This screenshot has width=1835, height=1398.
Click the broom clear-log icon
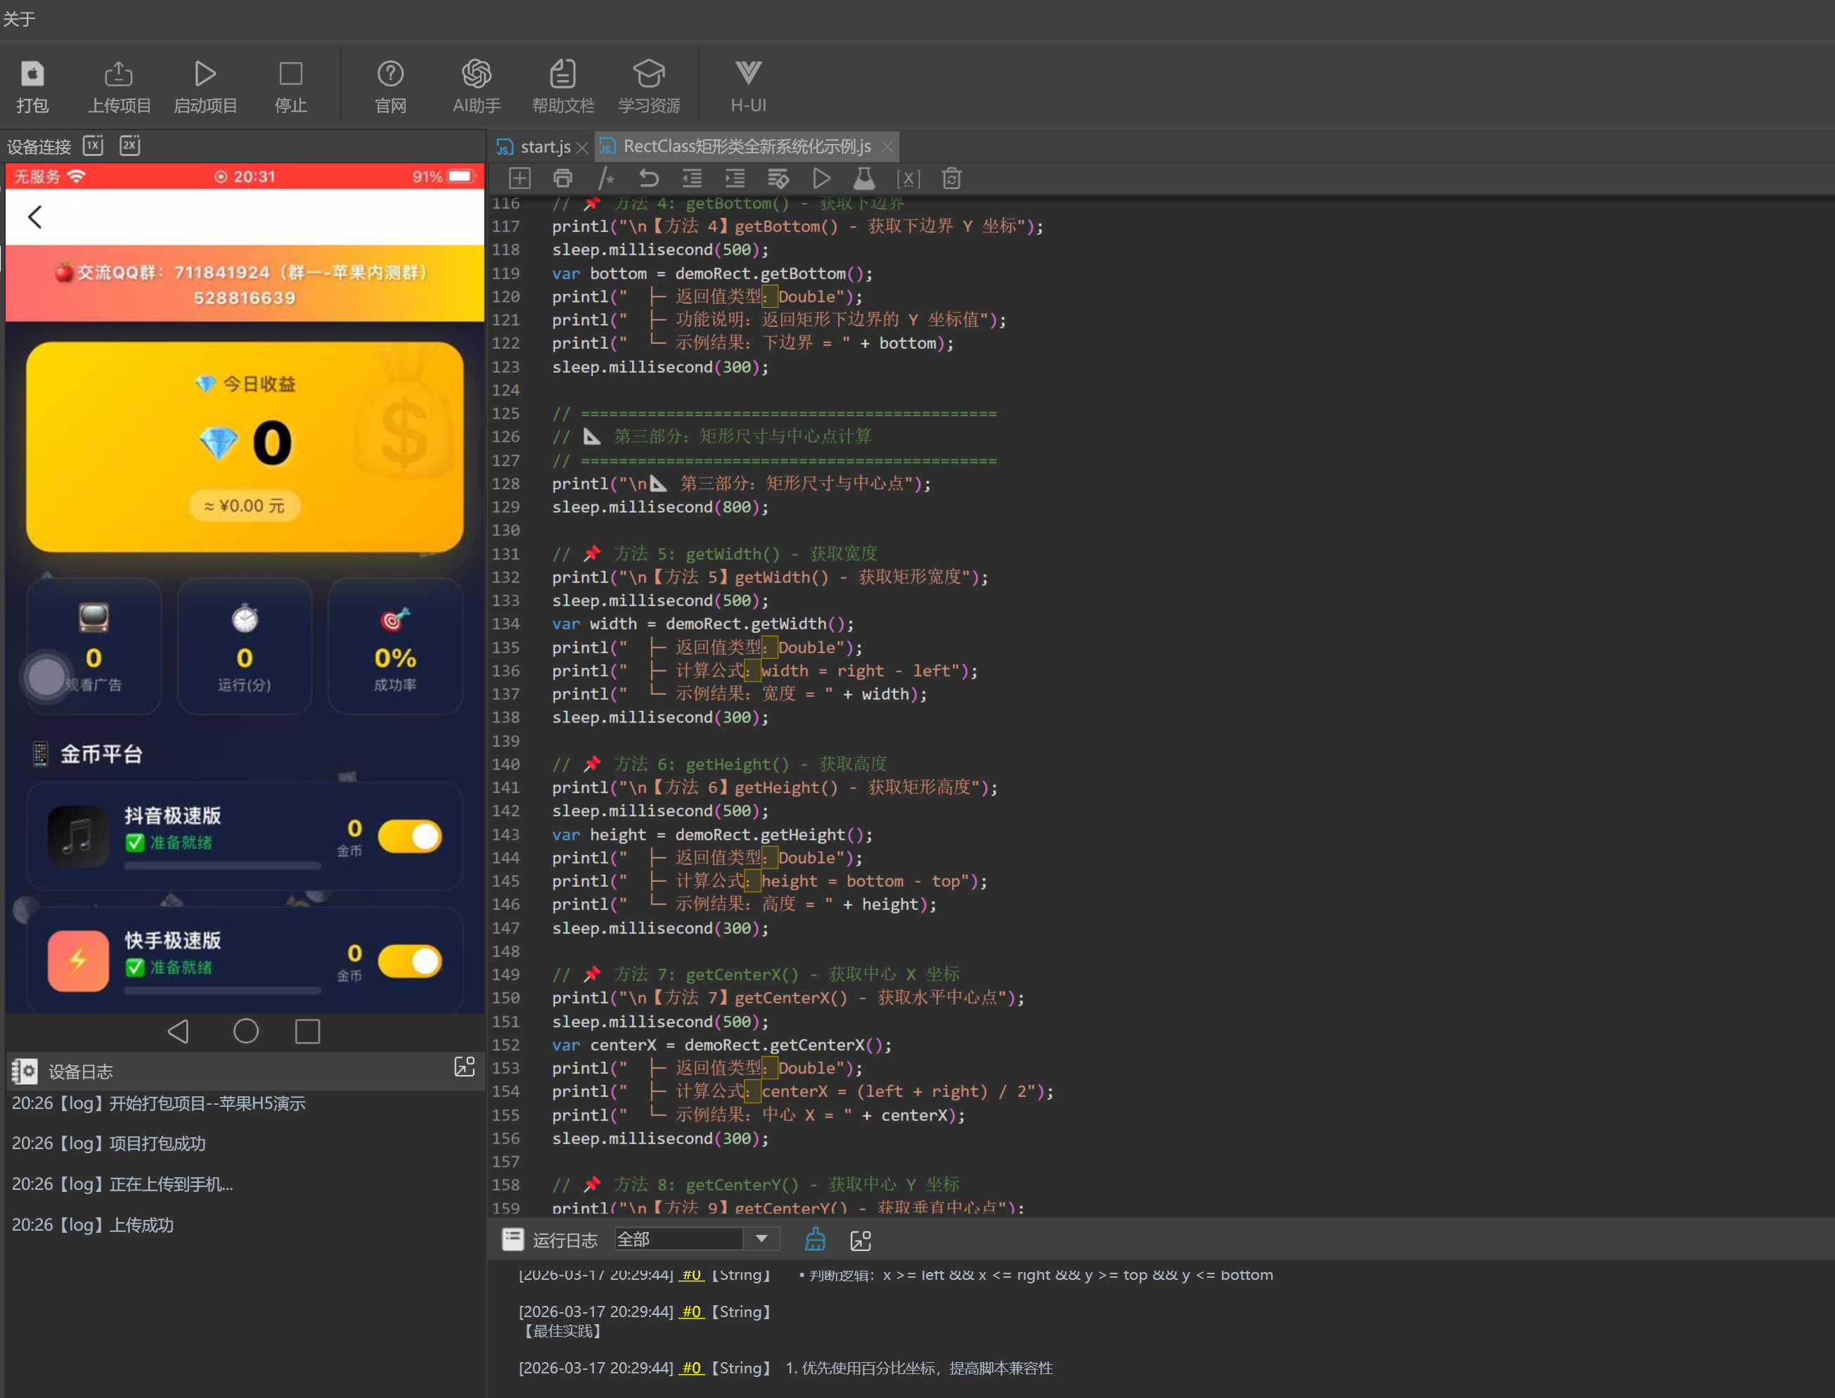click(x=815, y=1240)
